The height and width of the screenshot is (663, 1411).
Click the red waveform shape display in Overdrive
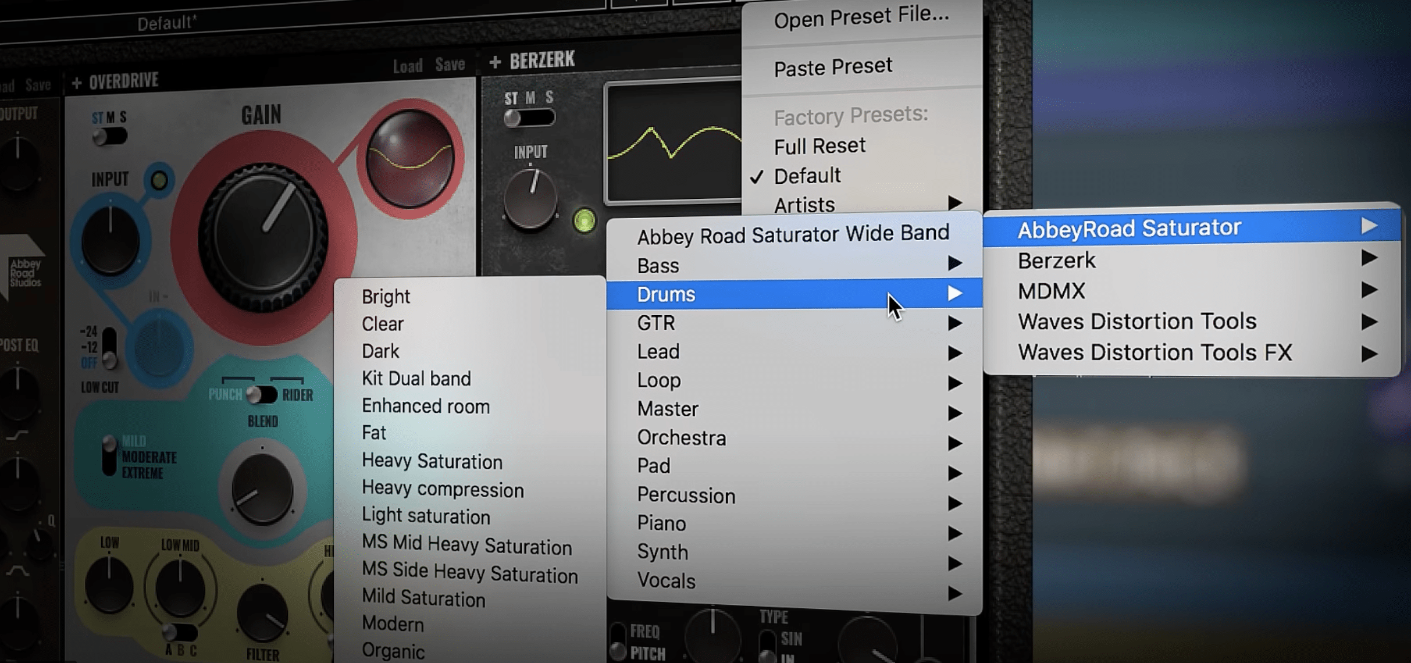click(x=410, y=158)
